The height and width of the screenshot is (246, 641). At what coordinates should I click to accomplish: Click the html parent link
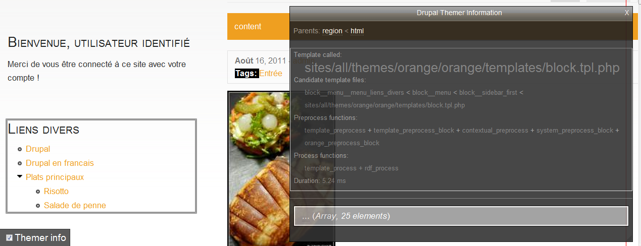point(357,31)
